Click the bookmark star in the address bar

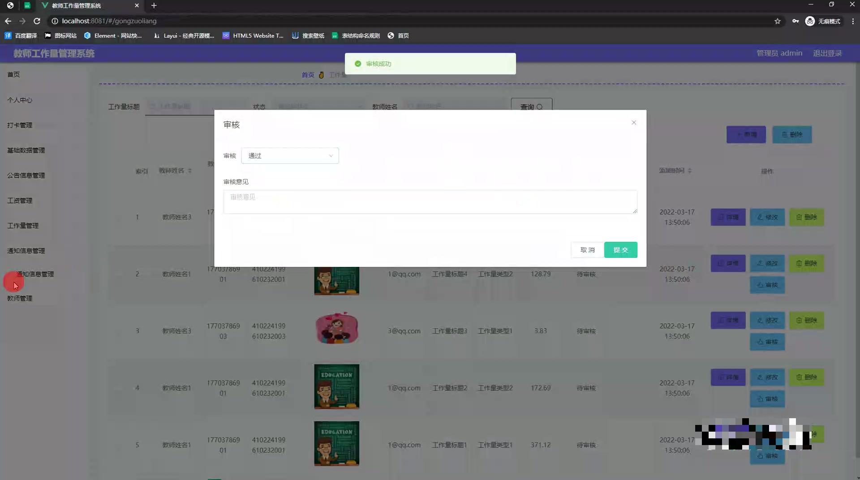[x=778, y=21]
